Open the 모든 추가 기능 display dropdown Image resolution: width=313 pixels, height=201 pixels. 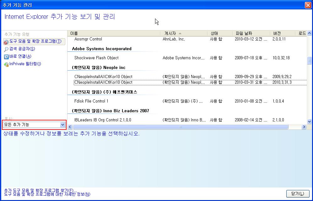point(62,125)
